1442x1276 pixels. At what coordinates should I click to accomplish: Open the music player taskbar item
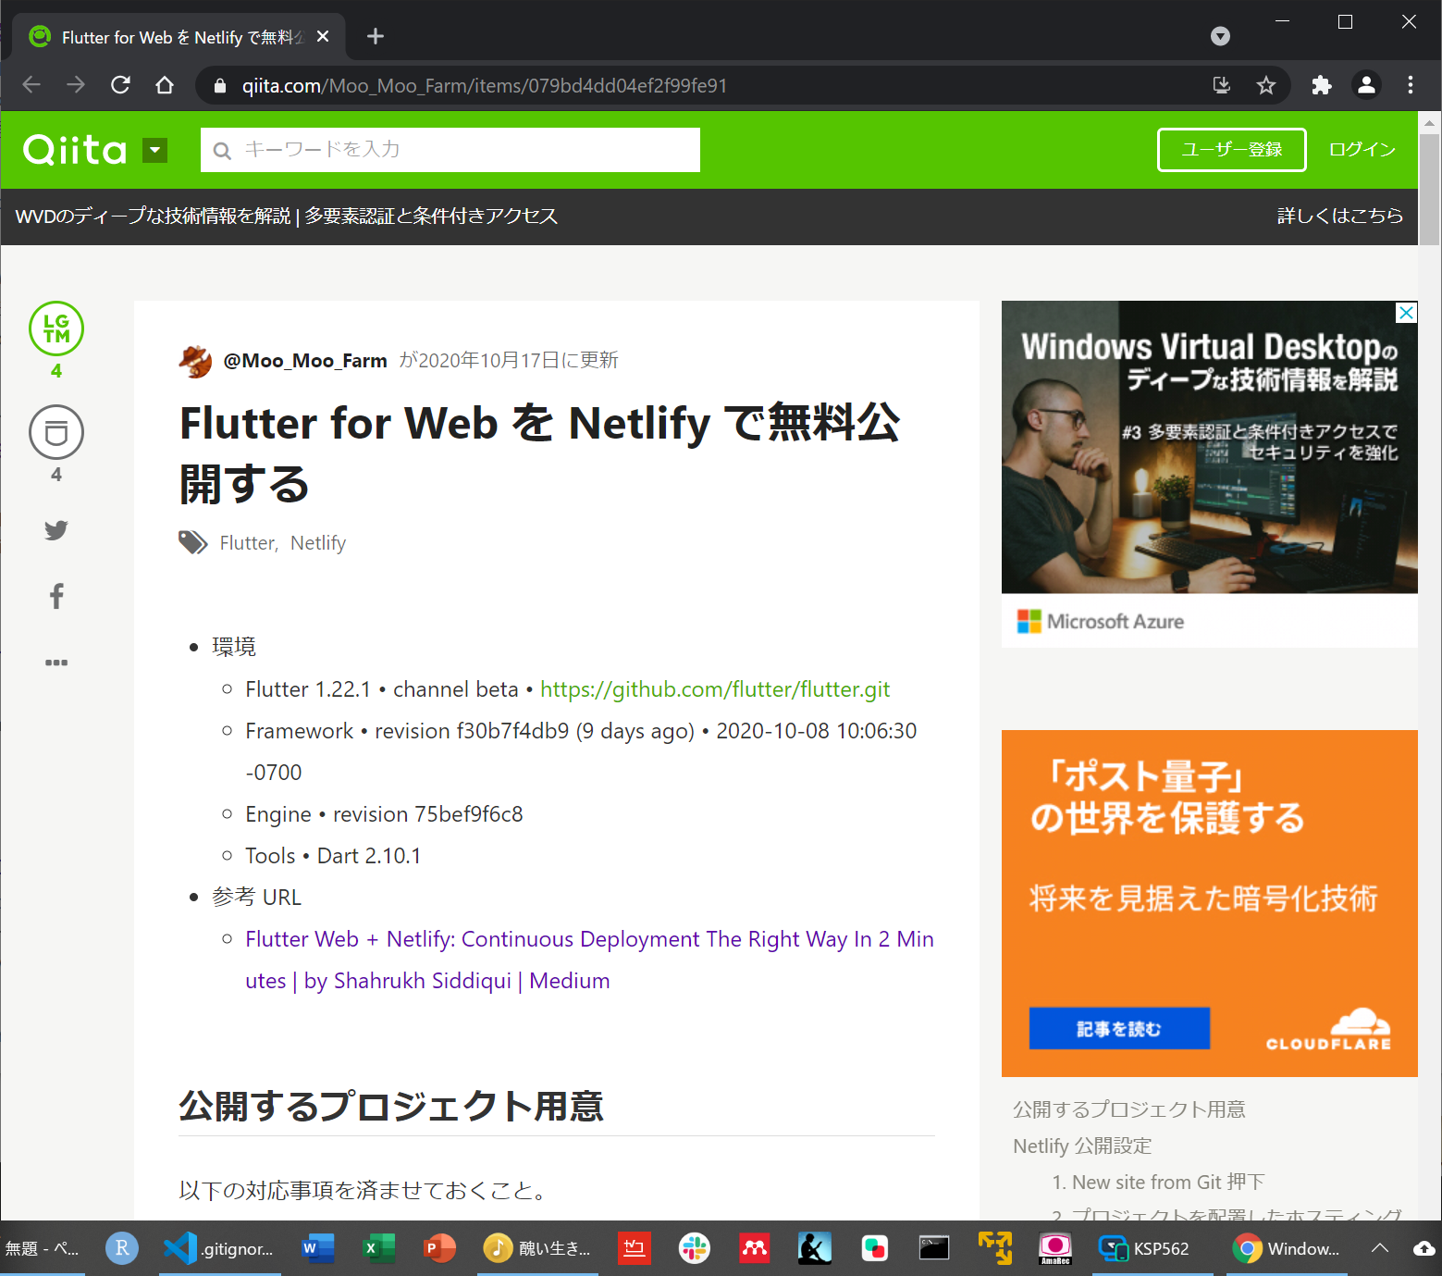pyautogui.click(x=537, y=1249)
